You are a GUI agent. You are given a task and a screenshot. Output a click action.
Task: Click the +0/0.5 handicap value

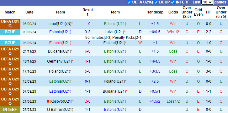click(x=155, y=32)
